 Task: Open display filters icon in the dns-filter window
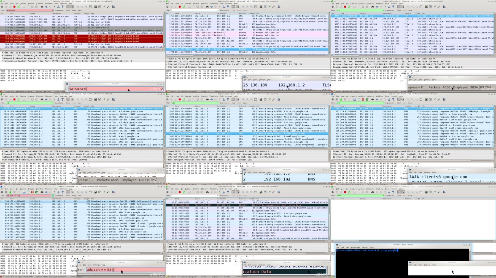[430, 100]
